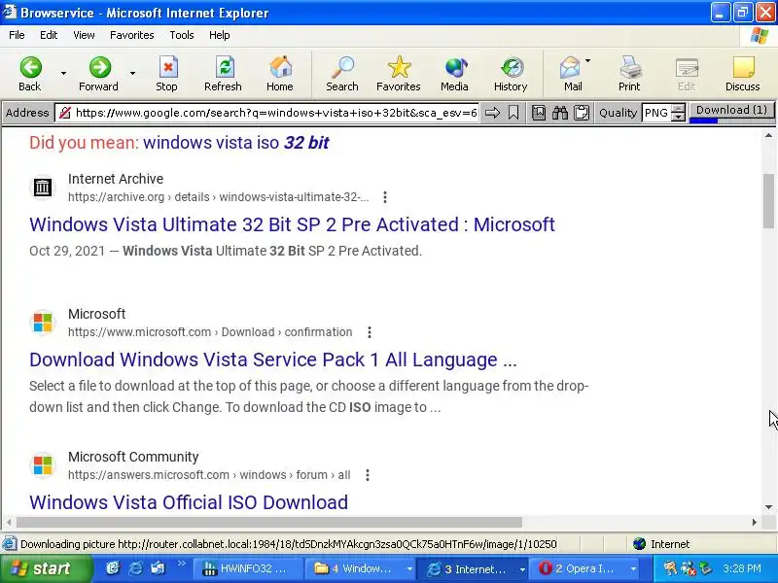Open the Search pane
The height and width of the screenshot is (583, 778).
click(x=342, y=74)
